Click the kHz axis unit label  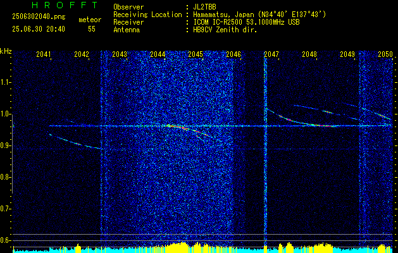pyautogui.click(x=6, y=51)
